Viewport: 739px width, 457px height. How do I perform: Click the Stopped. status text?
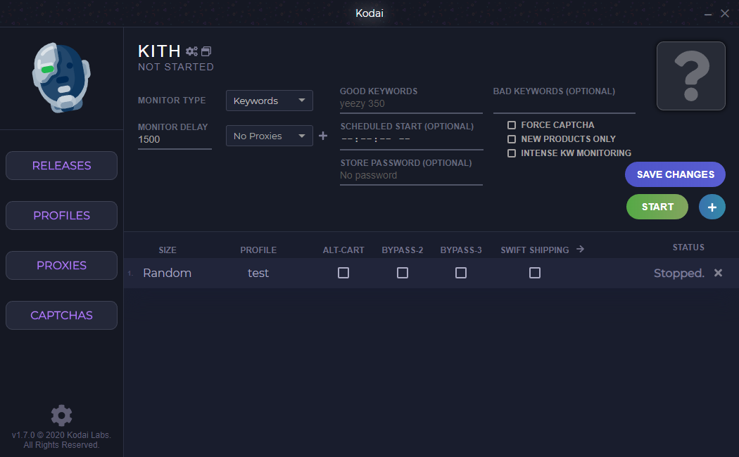[678, 273]
